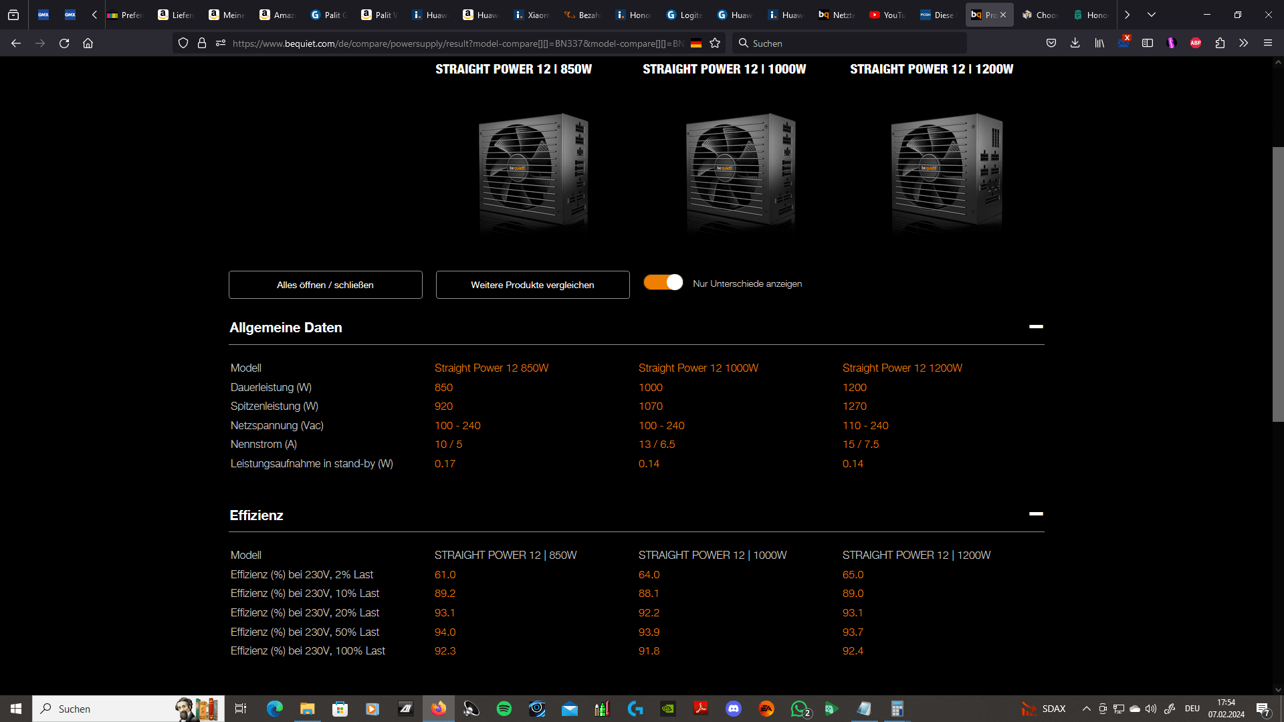The height and width of the screenshot is (722, 1284).
Task: Click the Windows taskbar search box
Action: coord(127,709)
